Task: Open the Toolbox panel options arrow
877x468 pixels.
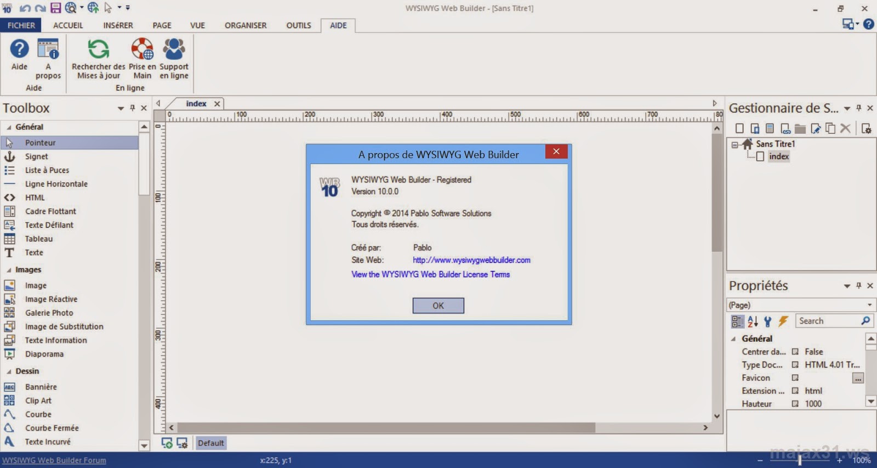Action: pos(121,109)
